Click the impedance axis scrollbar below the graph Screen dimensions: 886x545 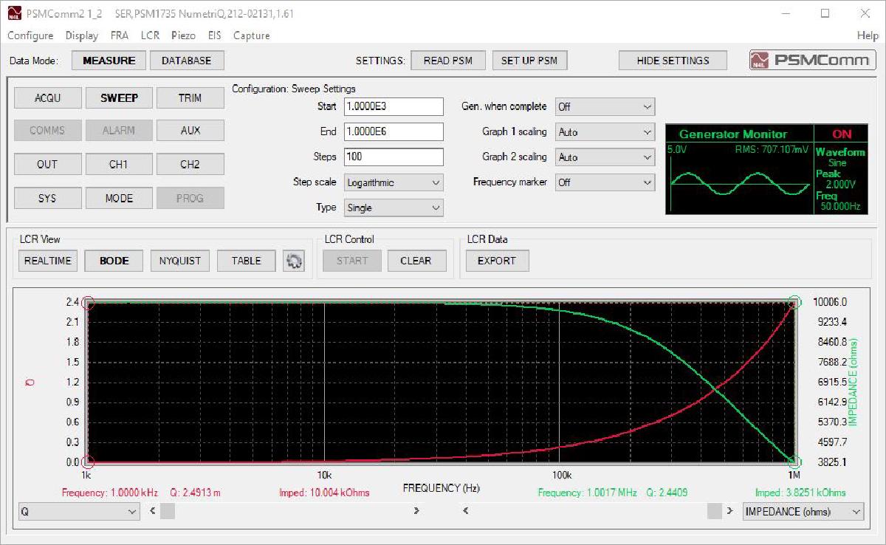click(713, 510)
